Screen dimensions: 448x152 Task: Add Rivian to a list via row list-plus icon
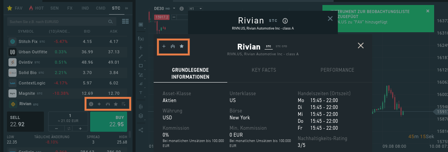point(124,104)
